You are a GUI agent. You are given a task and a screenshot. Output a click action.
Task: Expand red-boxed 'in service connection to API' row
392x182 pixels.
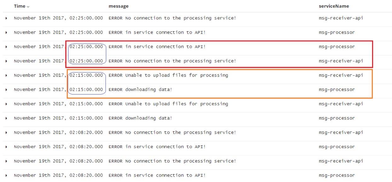pyautogui.click(x=6, y=47)
